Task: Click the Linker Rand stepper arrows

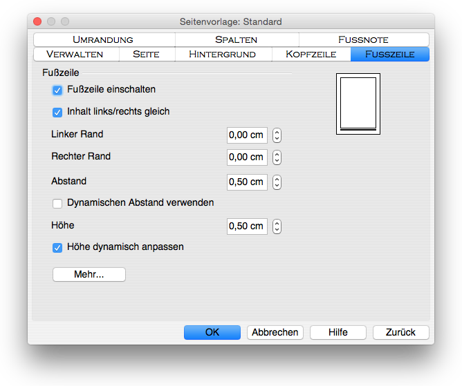Action: click(x=277, y=135)
